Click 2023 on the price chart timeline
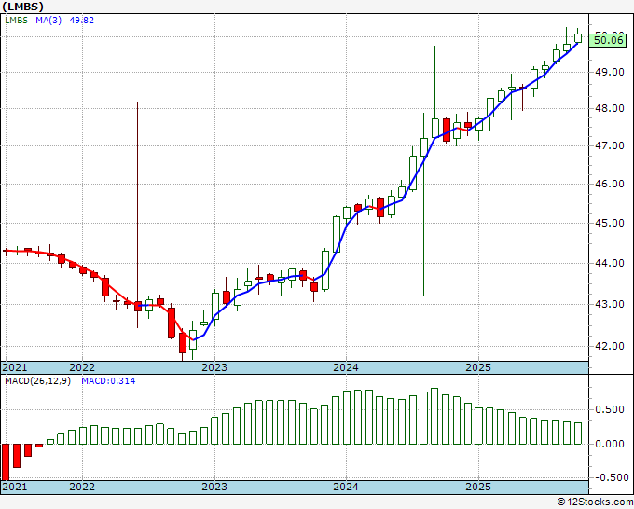The width and height of the screenshot is (634, 509). (x=214, y=367)
